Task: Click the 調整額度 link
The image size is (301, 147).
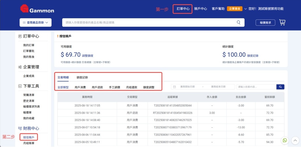Action: click(87, 56)
